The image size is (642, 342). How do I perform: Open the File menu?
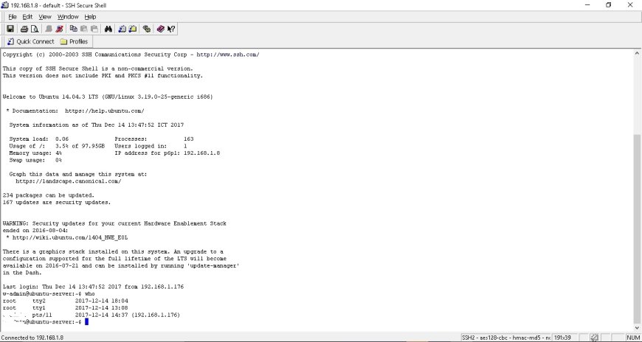[13, 17]
